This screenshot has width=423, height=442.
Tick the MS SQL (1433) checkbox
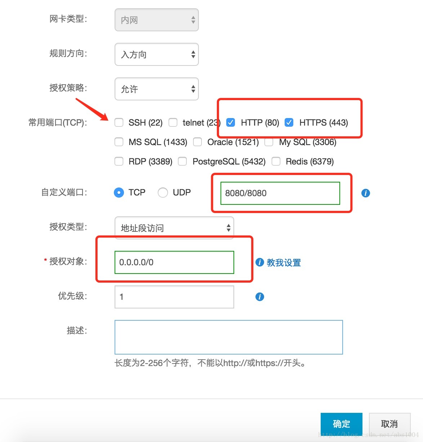119,142
